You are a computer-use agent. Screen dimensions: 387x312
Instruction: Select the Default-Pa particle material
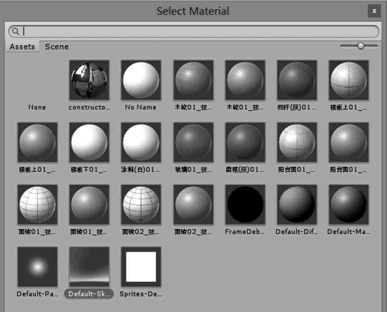[x=37, y=266]
